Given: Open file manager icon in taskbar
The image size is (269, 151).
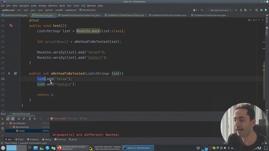Looking at the screenshot, I should pyautogui.click(x=36, y=148).
